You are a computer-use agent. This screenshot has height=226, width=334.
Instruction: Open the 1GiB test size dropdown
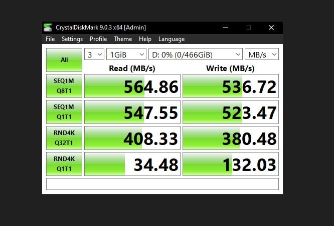coord(126,54)
